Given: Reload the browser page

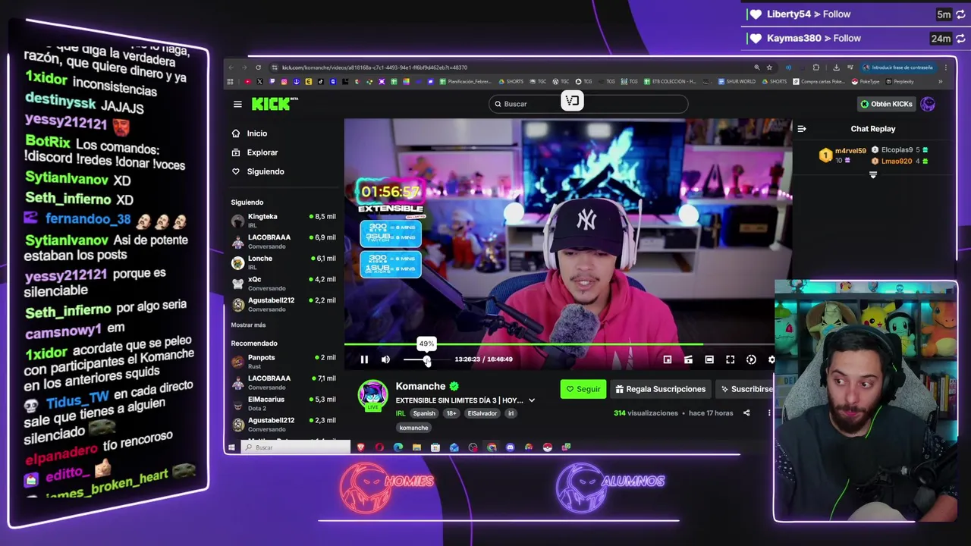Looking at the screenshot, I should [258, 67].
